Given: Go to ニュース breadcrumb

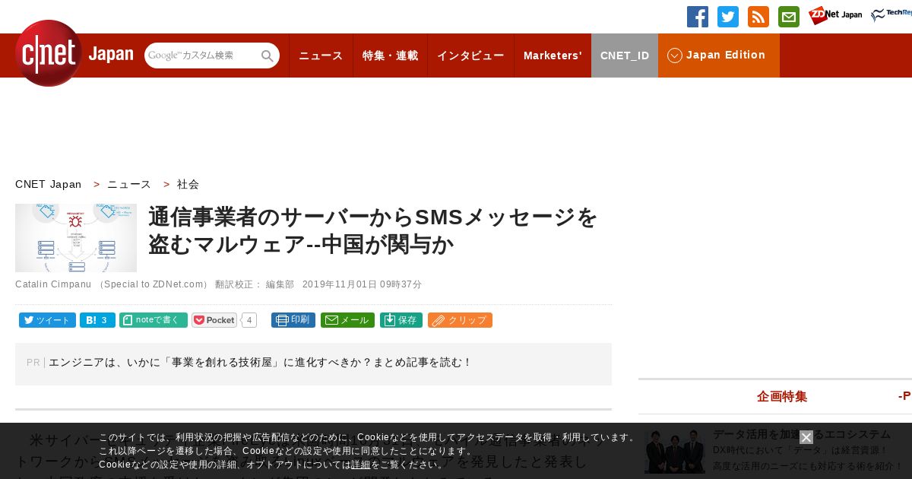Looking at the screenshot, I should 129,184.
